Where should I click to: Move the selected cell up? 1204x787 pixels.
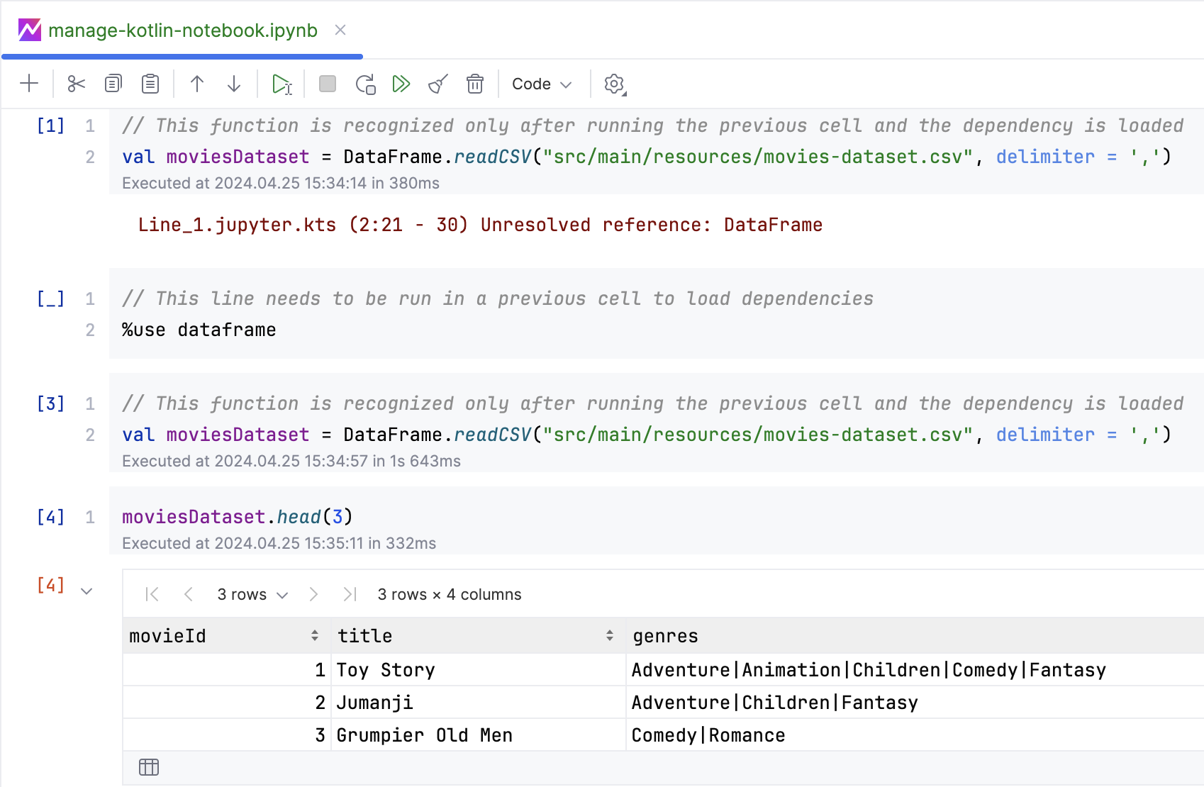click(196, 83)
